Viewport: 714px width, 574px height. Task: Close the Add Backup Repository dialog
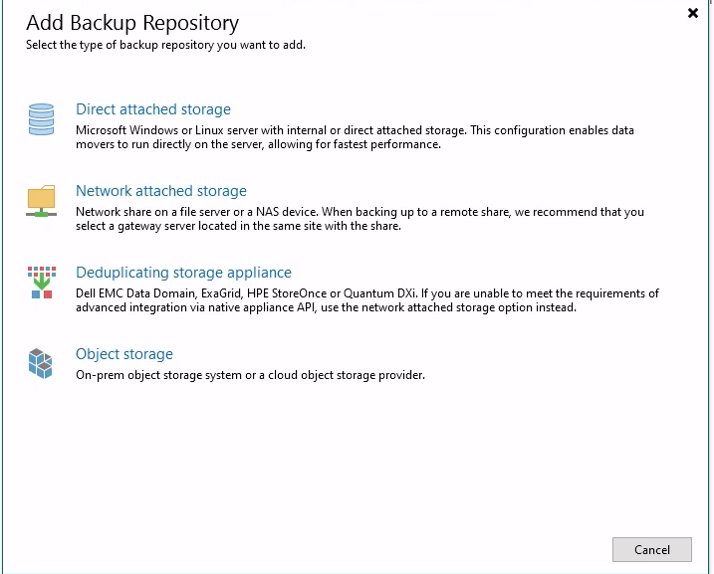[693, 13]
